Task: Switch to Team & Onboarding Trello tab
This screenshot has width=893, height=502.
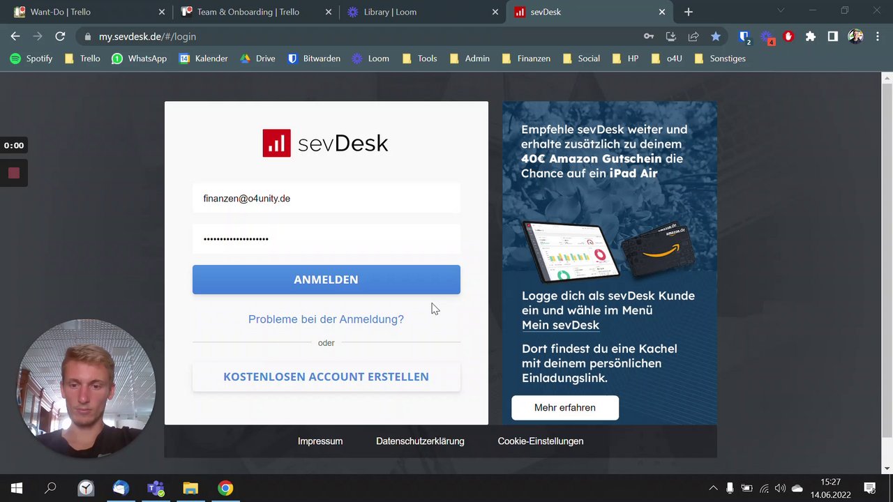Action: click(256, 12)
